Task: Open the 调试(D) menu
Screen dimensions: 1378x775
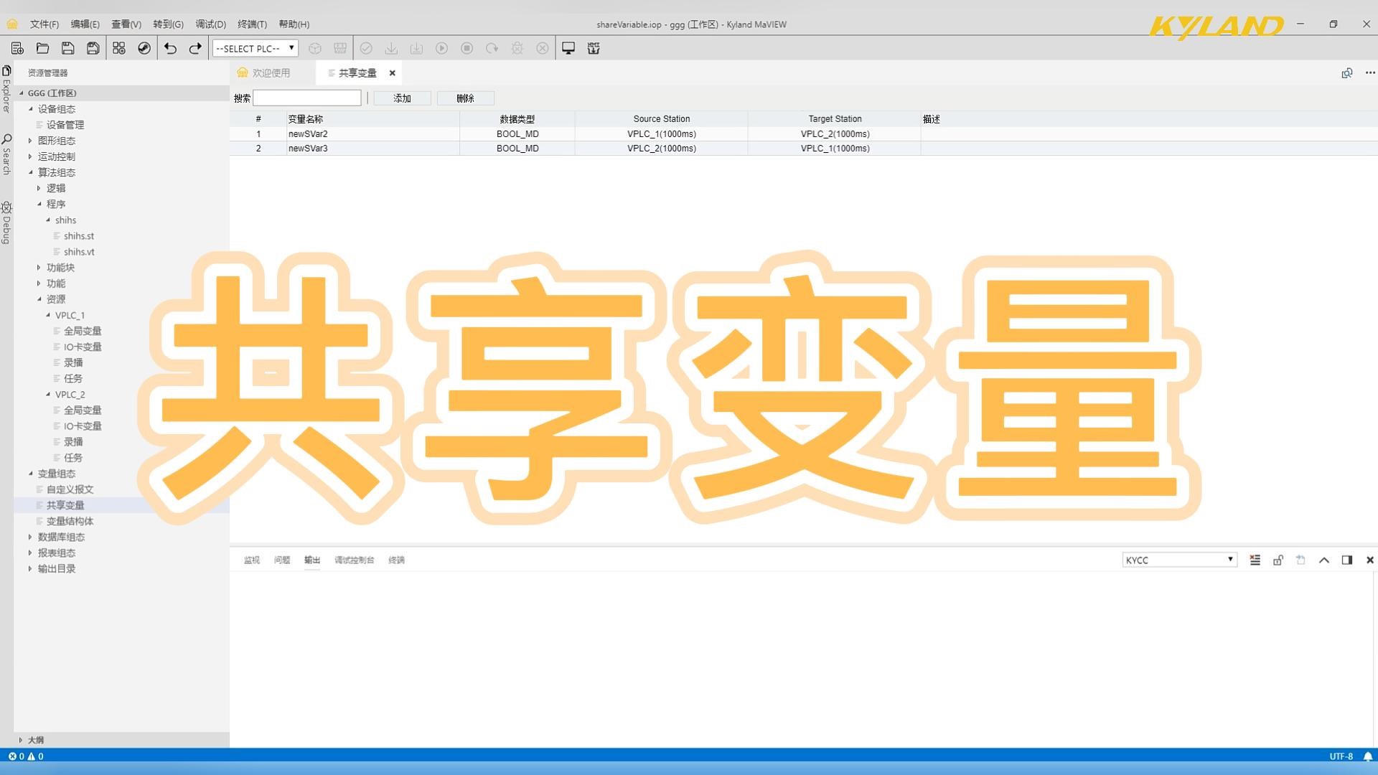Action: point(210,24)
